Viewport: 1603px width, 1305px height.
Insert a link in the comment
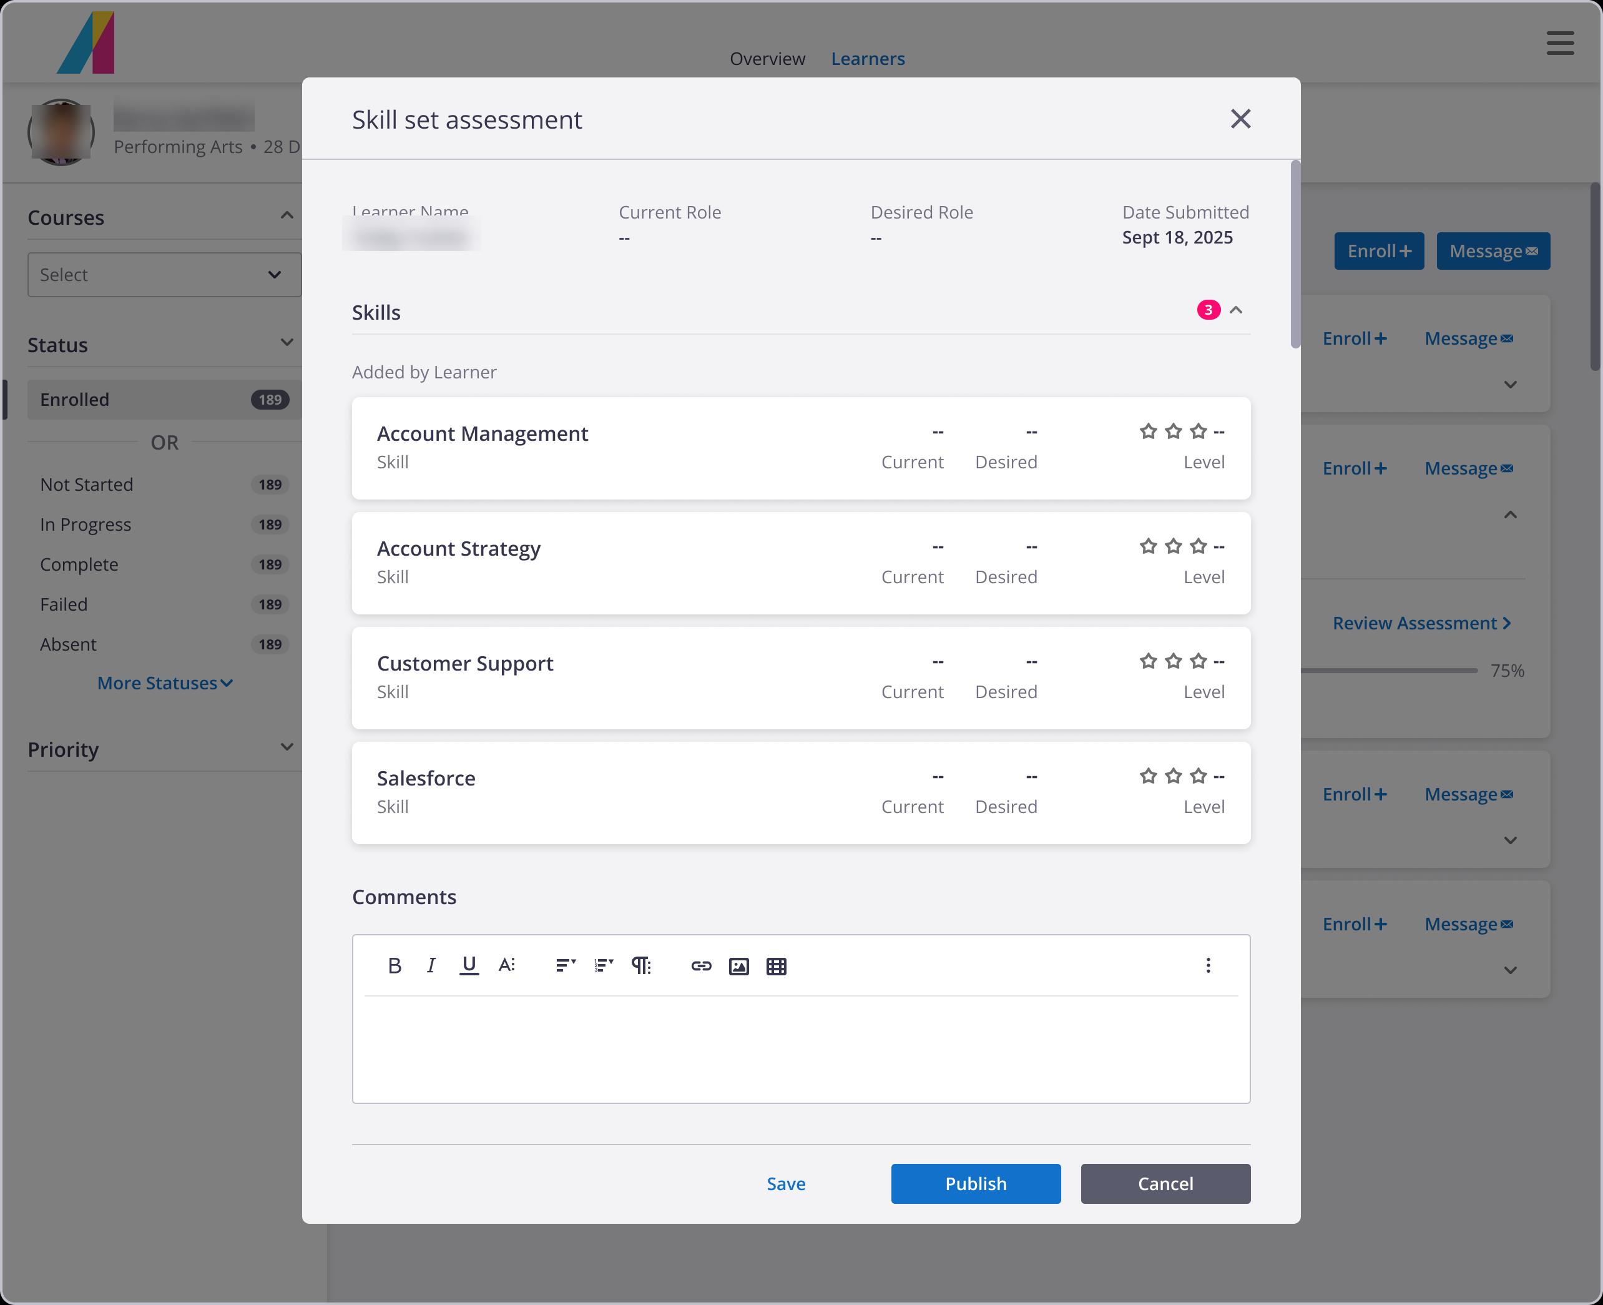pos(701,966)
